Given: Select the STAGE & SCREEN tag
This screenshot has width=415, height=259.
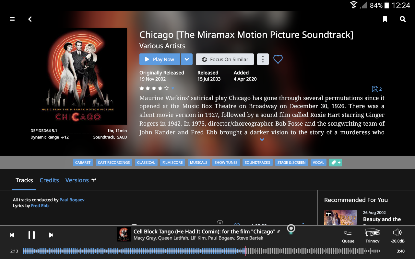Looking at the screenshot, I should point(291,163).
